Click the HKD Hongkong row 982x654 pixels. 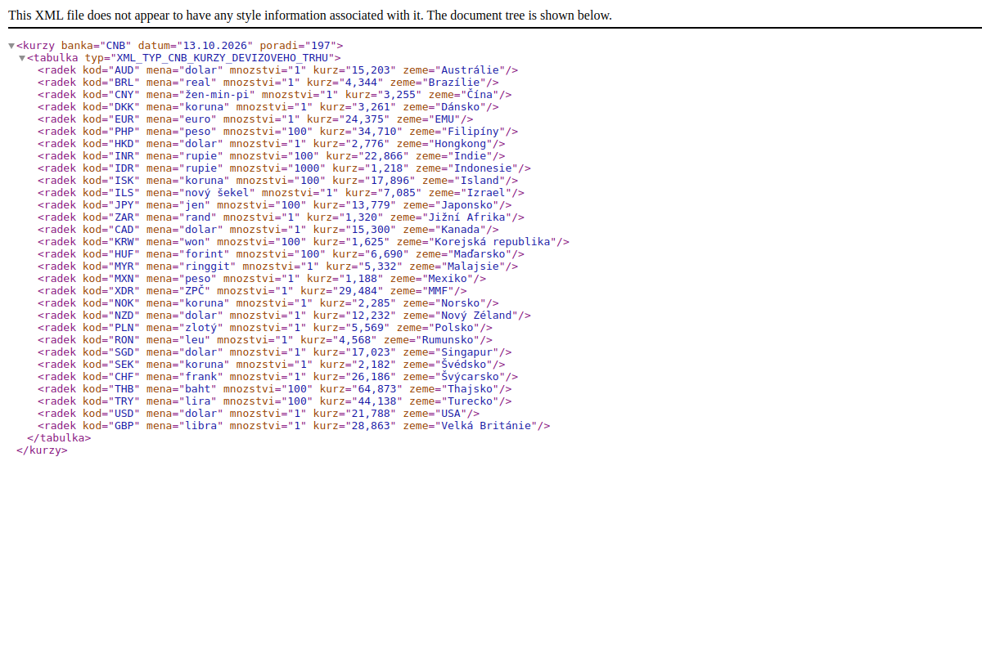click(x=271, y=144)
